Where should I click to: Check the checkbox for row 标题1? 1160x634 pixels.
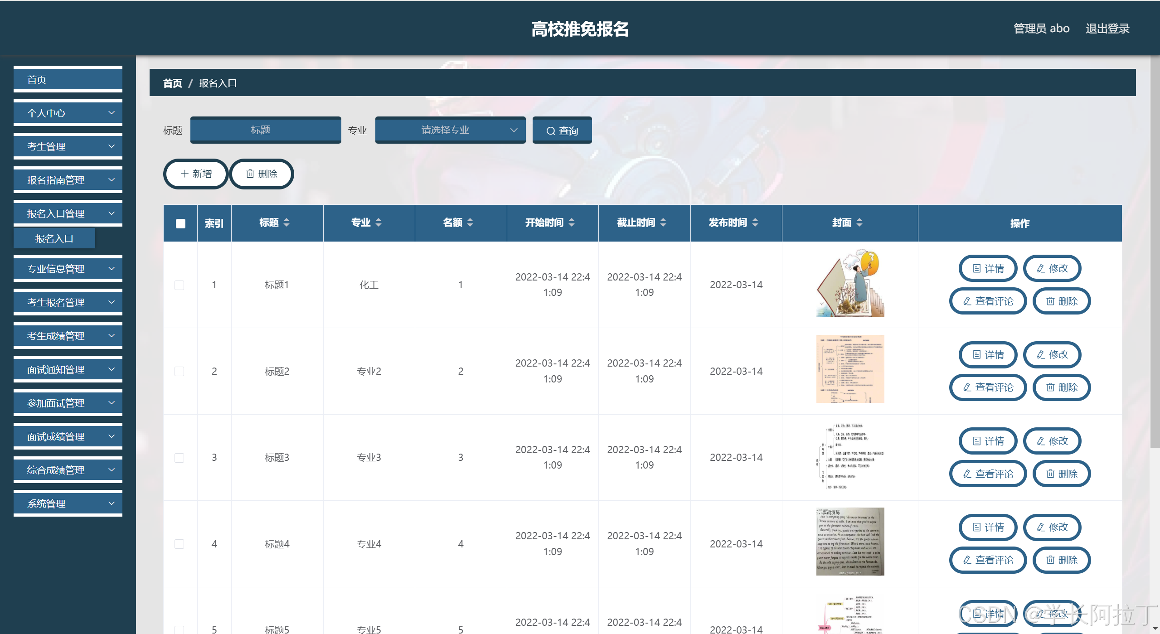coord(180,285)
